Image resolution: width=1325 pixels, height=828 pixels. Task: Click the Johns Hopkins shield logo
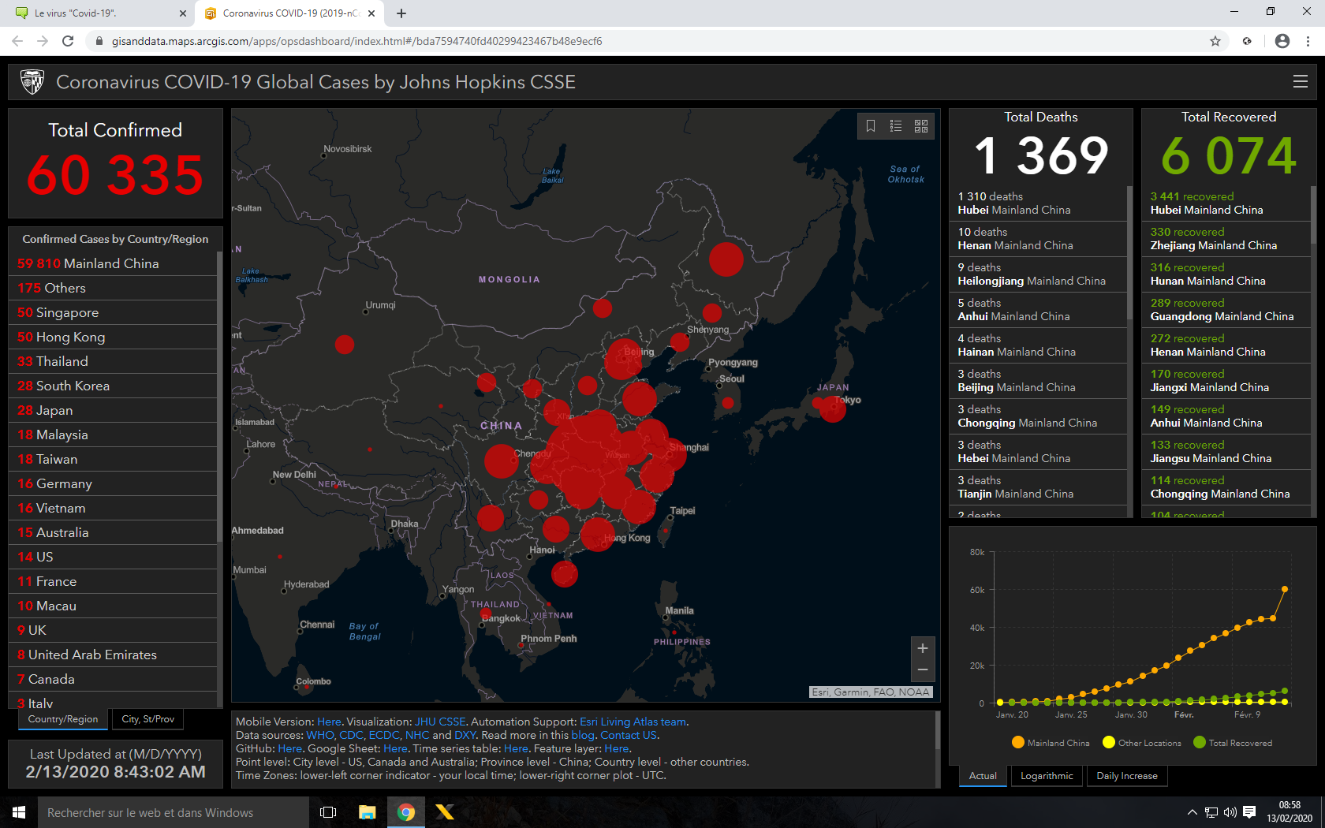pyautogui.click(x=32, y=81)
